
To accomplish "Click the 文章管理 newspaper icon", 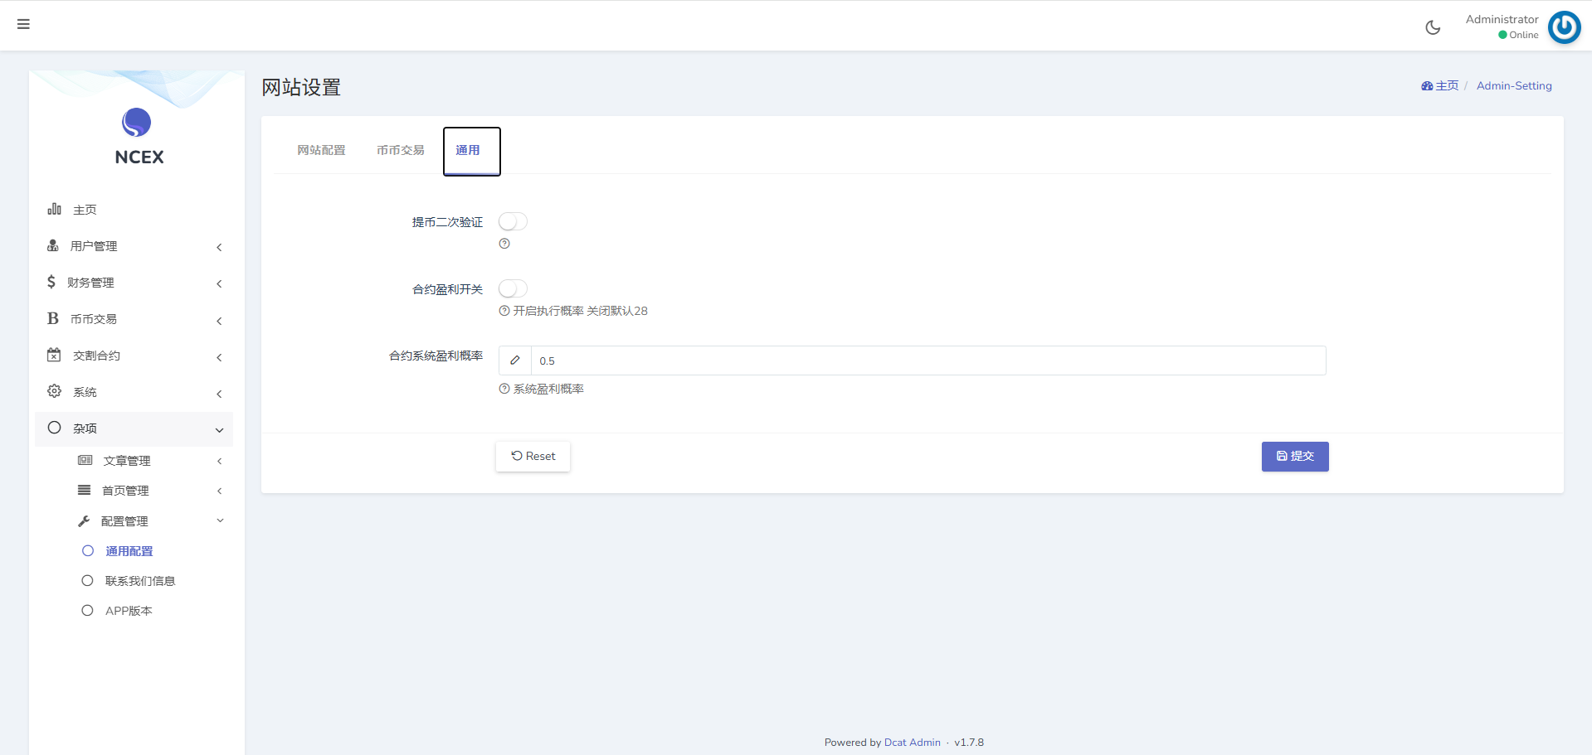I will tap(85, 460).
